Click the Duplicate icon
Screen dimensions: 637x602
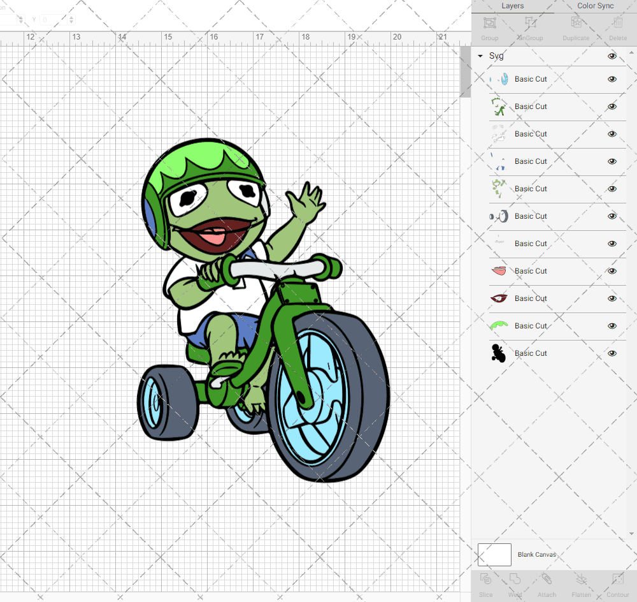point(576,23)
